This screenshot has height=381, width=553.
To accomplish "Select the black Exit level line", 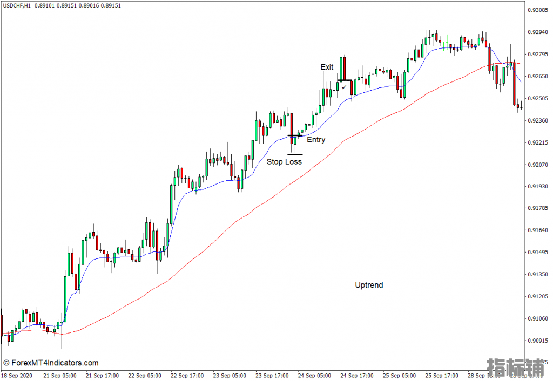I will [x=344, y=80].
